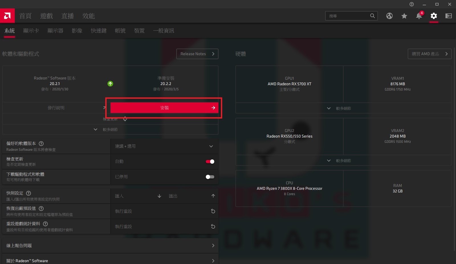Screen dimensions: 456x264
Task: Go to 直播 menu
Action: coord(68,16)
